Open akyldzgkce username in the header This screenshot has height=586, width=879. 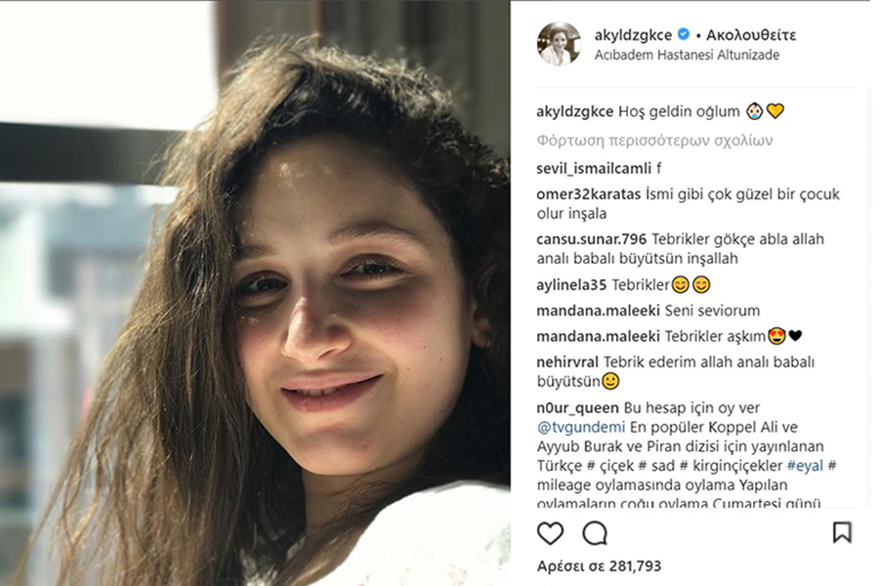tap(633, 35)
